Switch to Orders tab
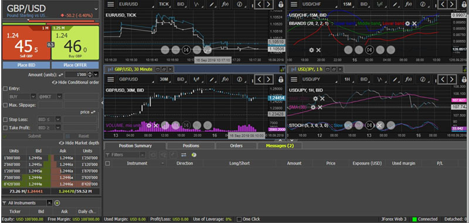Image resolution: width=469 pixels, height=223 pixels. (x=236, y=146)
